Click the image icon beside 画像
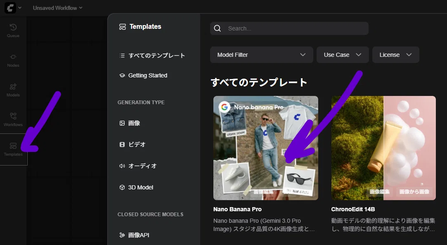447x245 pixels. [x=122, y=123]
